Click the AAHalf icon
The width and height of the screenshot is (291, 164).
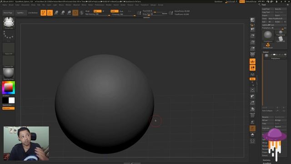click(x=252, y=49)
